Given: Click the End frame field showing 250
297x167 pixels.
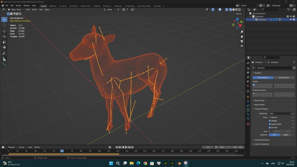Looking at the screenshot, I should [x=238, y=147].
